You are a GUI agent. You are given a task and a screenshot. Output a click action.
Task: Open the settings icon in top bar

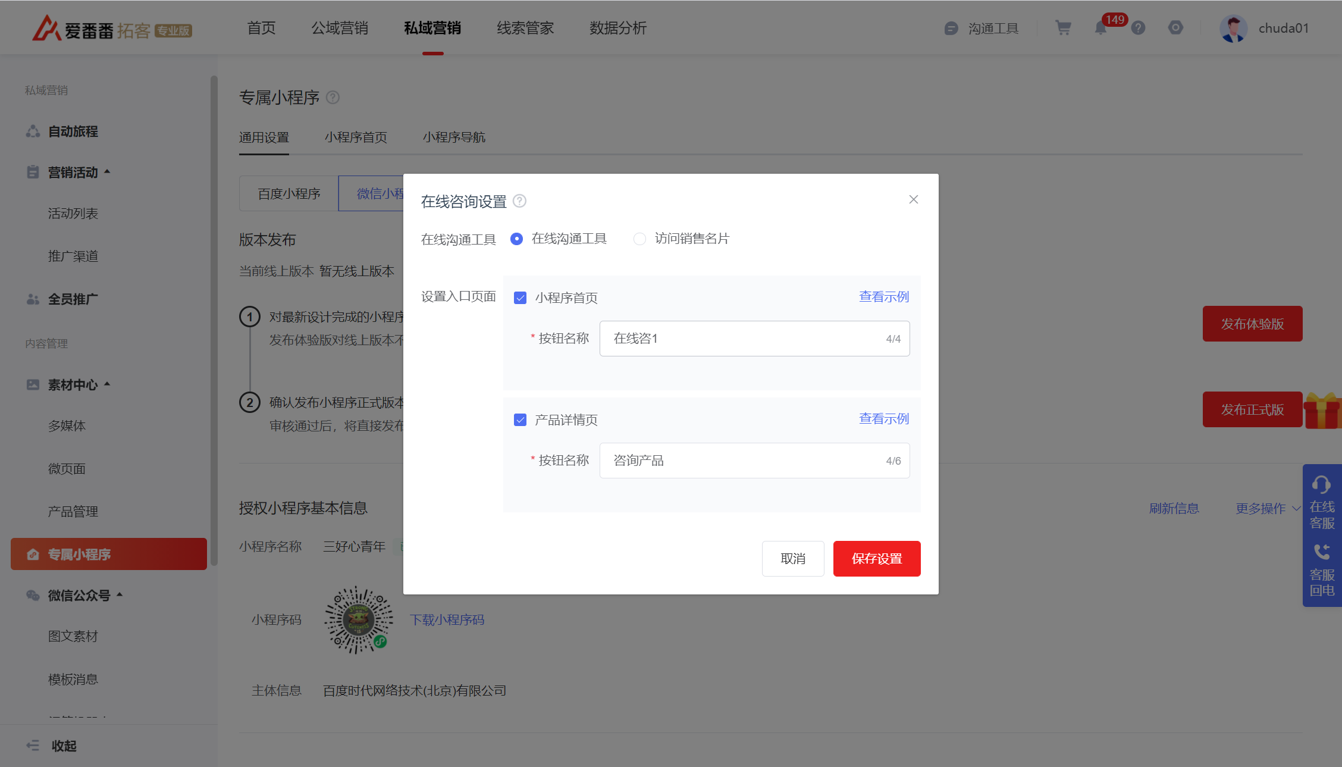click(1175, 28)
